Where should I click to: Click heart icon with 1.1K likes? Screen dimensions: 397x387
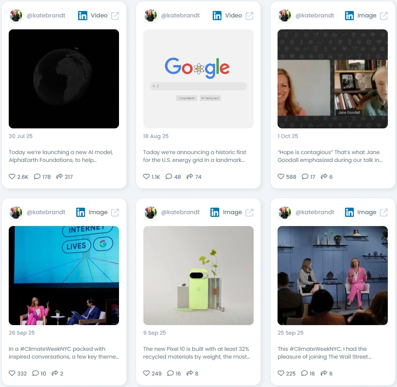pyautogui.click(x=146, y=177)
